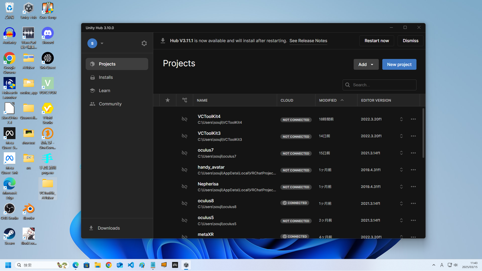The height and width of the screenshot is (271, 482).
Task: Select the VRoid Studio desktop icon
Action: pos(48,113)
